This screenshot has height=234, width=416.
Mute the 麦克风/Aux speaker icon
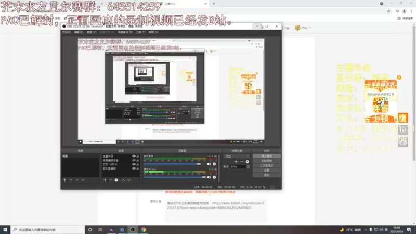click(209, 177)
